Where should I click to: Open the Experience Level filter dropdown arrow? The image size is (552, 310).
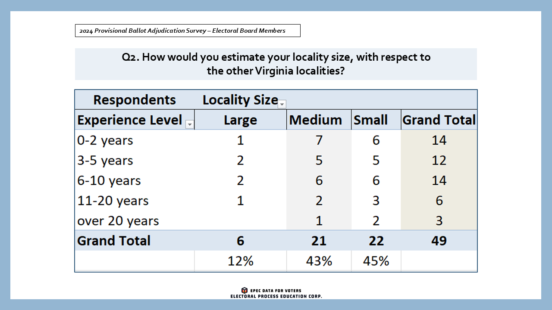(x=189, y=124)
